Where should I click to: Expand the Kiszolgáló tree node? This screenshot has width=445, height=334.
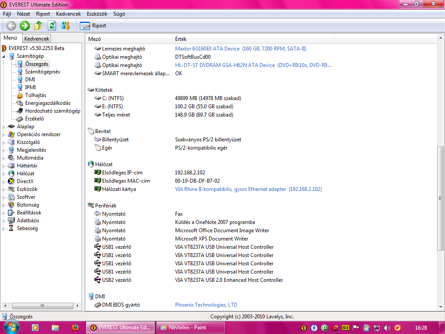pos(3,142)
